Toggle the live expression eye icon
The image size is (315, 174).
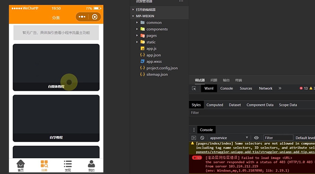pos(256,138)
